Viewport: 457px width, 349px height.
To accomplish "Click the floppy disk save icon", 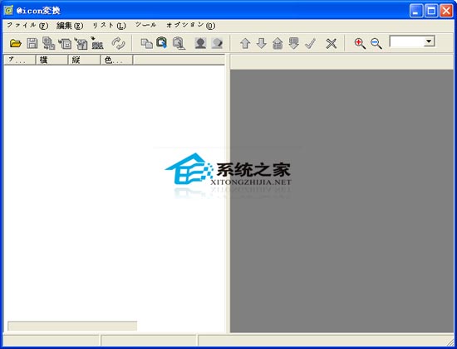I will pyautogui.click(x=32, y=44).
